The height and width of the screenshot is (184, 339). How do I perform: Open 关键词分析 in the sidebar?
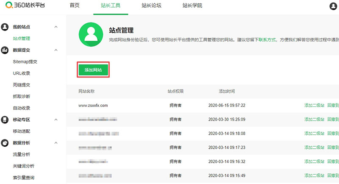(24, 166)
